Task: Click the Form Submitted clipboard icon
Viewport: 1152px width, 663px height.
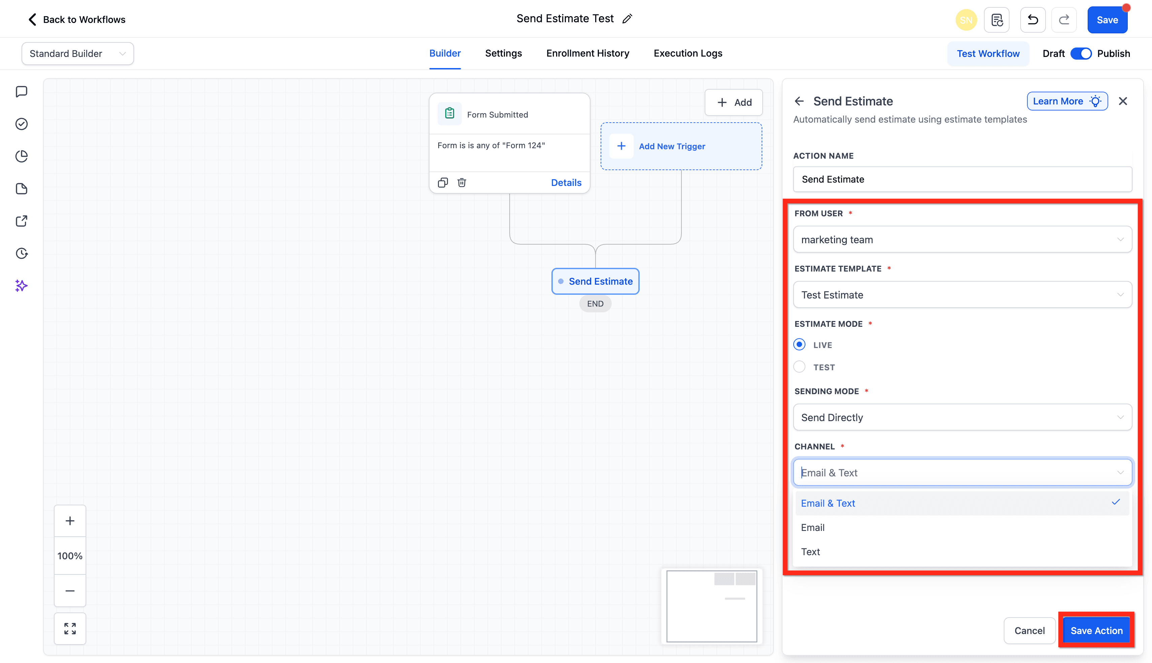Action: 449,114
